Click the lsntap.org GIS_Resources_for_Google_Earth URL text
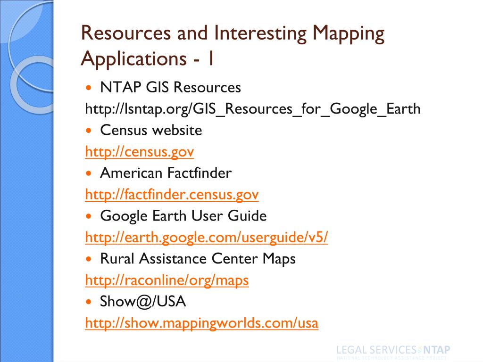Viewport: 483px width, 362px height. click(253, 109)
